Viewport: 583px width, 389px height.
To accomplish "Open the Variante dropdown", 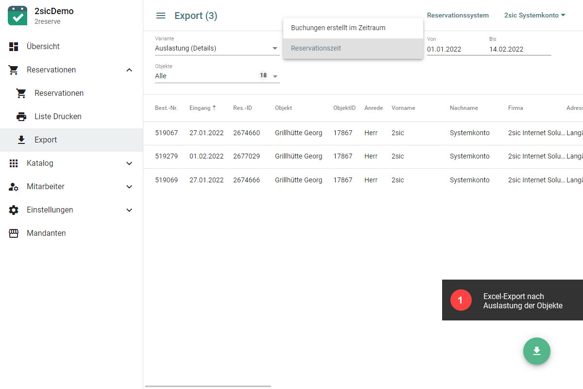I will [x=217, y=48].
